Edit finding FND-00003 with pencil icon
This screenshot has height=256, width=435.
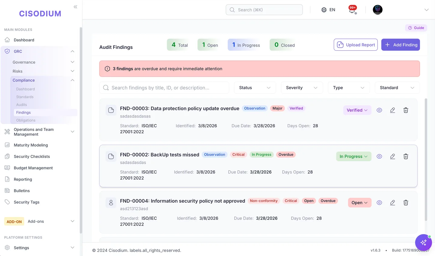[392, 110]
